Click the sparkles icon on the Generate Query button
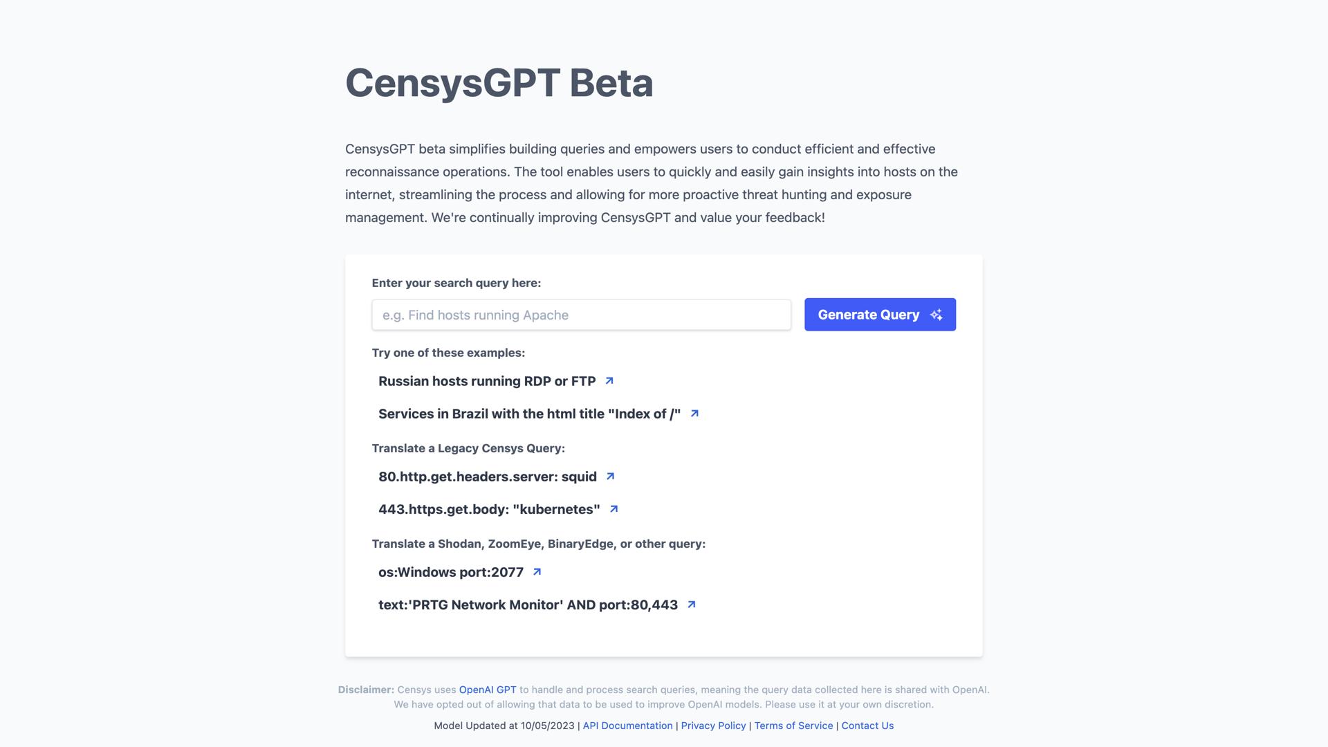 point(937,314)
